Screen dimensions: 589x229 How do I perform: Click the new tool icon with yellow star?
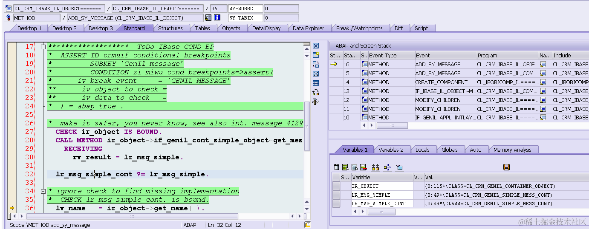click(316, 55)
